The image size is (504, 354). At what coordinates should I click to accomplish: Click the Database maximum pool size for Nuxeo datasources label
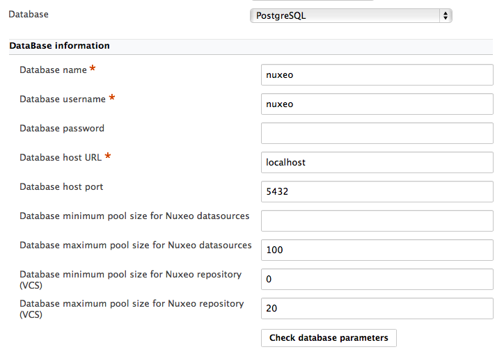(135, 246)
